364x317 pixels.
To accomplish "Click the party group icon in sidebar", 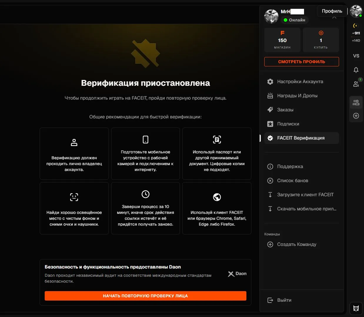I will [x=356, y=103].
